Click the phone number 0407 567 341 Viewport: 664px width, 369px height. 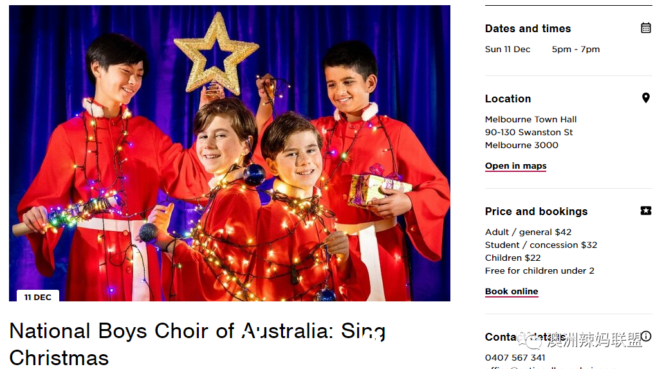click(x=515, y=357)
